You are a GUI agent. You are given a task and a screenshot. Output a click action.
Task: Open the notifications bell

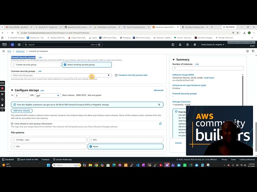click(x=180, y=44)
